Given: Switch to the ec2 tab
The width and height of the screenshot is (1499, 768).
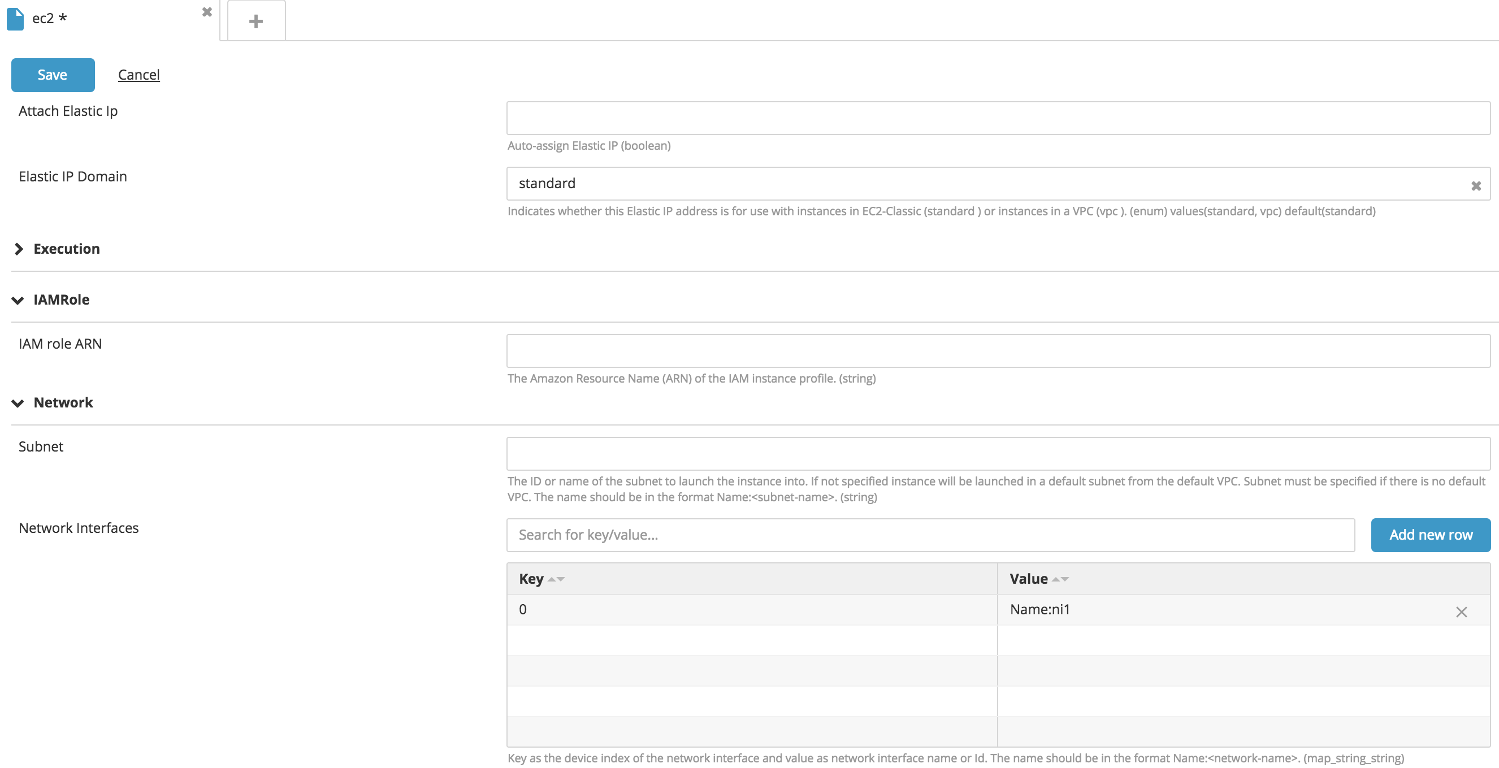Looking at the screenshot, I should pos(105,19).
